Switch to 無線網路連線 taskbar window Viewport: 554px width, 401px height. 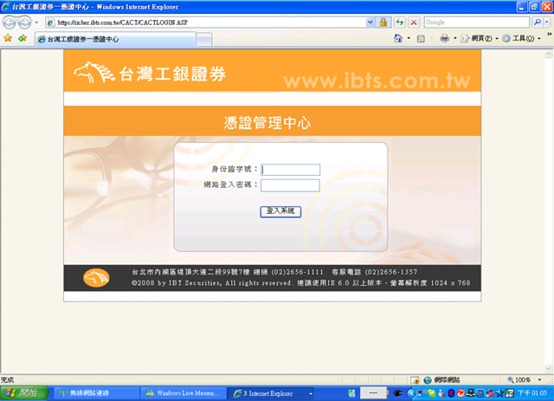click(x=97, y=393)
